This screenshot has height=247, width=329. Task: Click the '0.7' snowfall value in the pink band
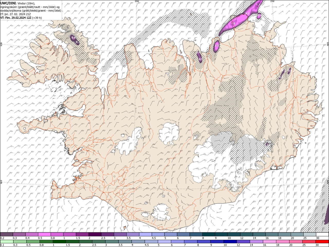click(247, 14)
